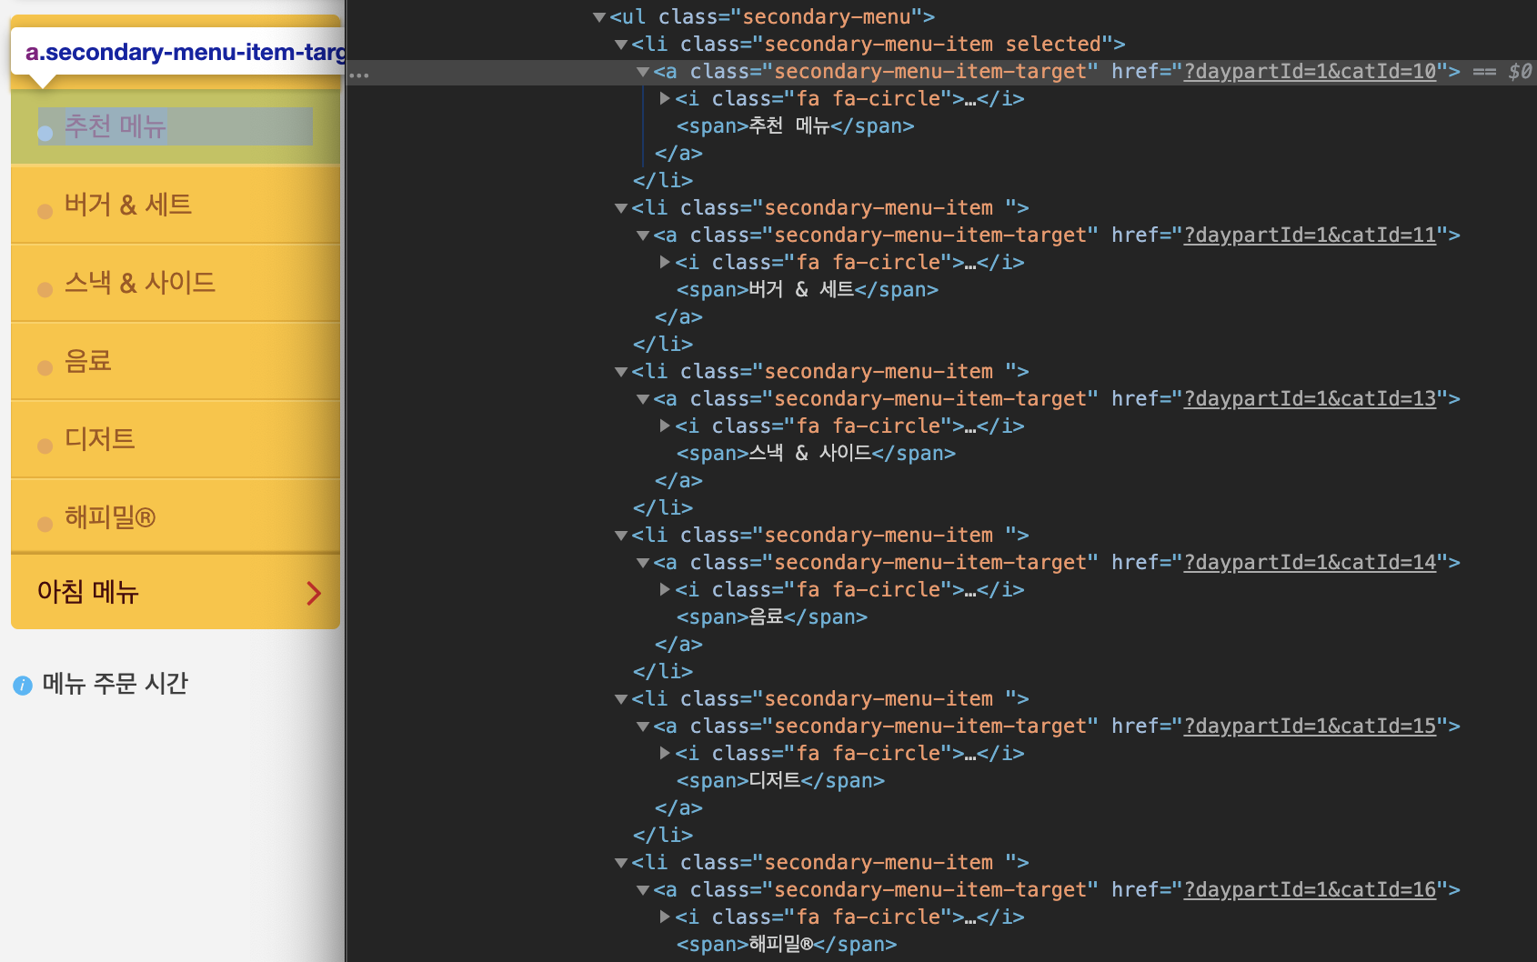
Task: Click the blue info icon by 메뉴 주문 시간
Action: pos(23,686)
